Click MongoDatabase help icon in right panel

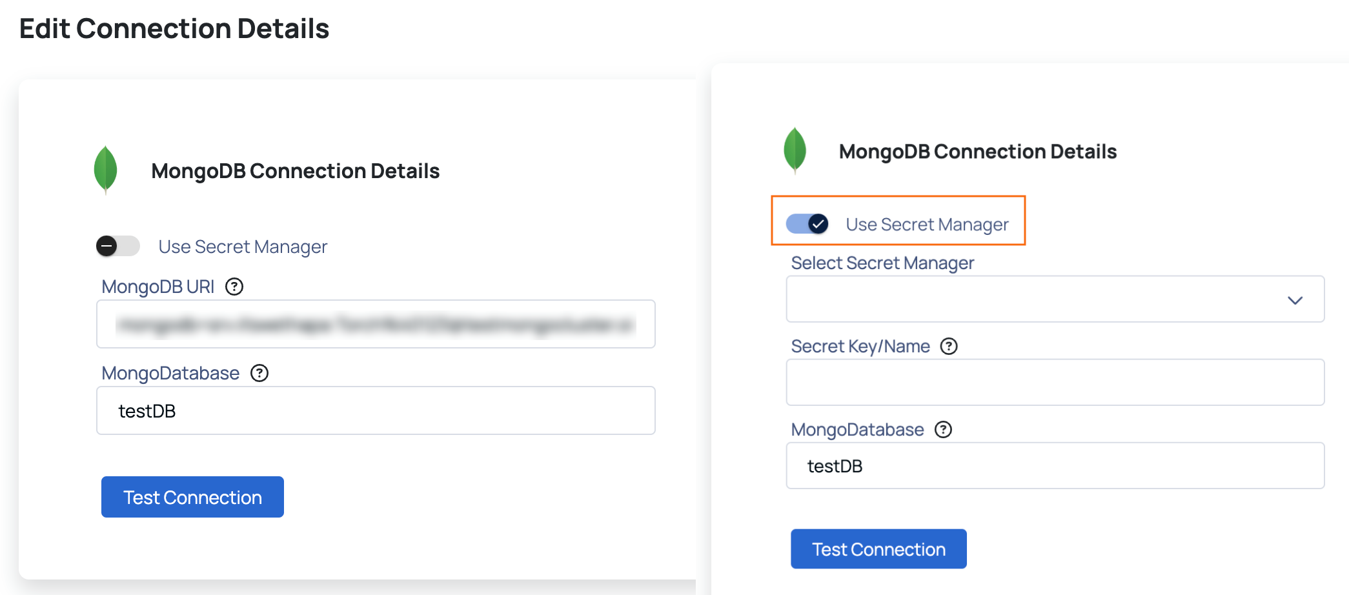(944, 430)
